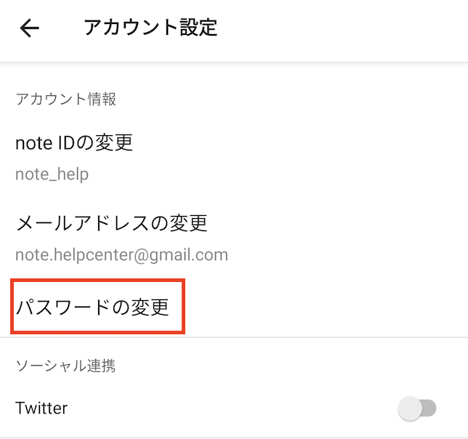
Task: Click the note.helpcenter@gmail.com address
Action: point(121,255)
